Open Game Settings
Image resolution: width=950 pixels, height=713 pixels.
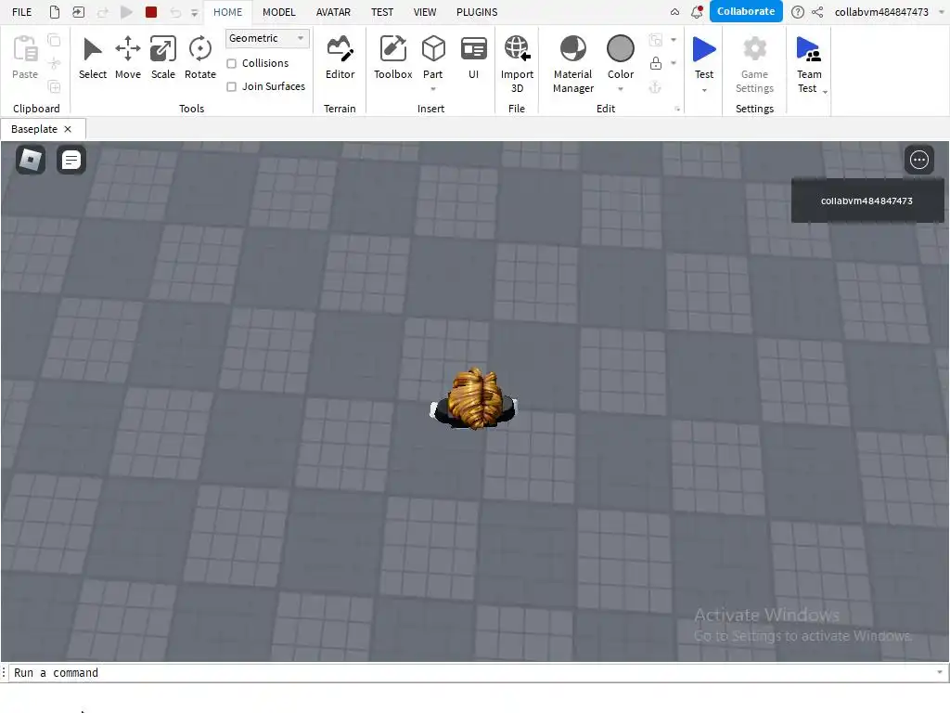754,64
